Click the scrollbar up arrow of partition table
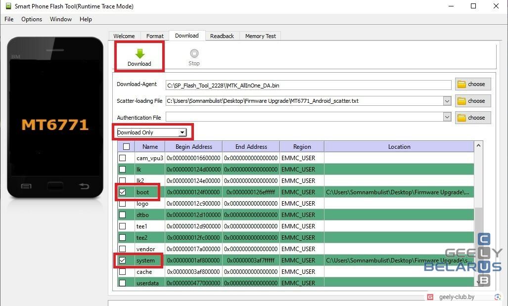This screenshot has width=508, height=306. point(478,145)
